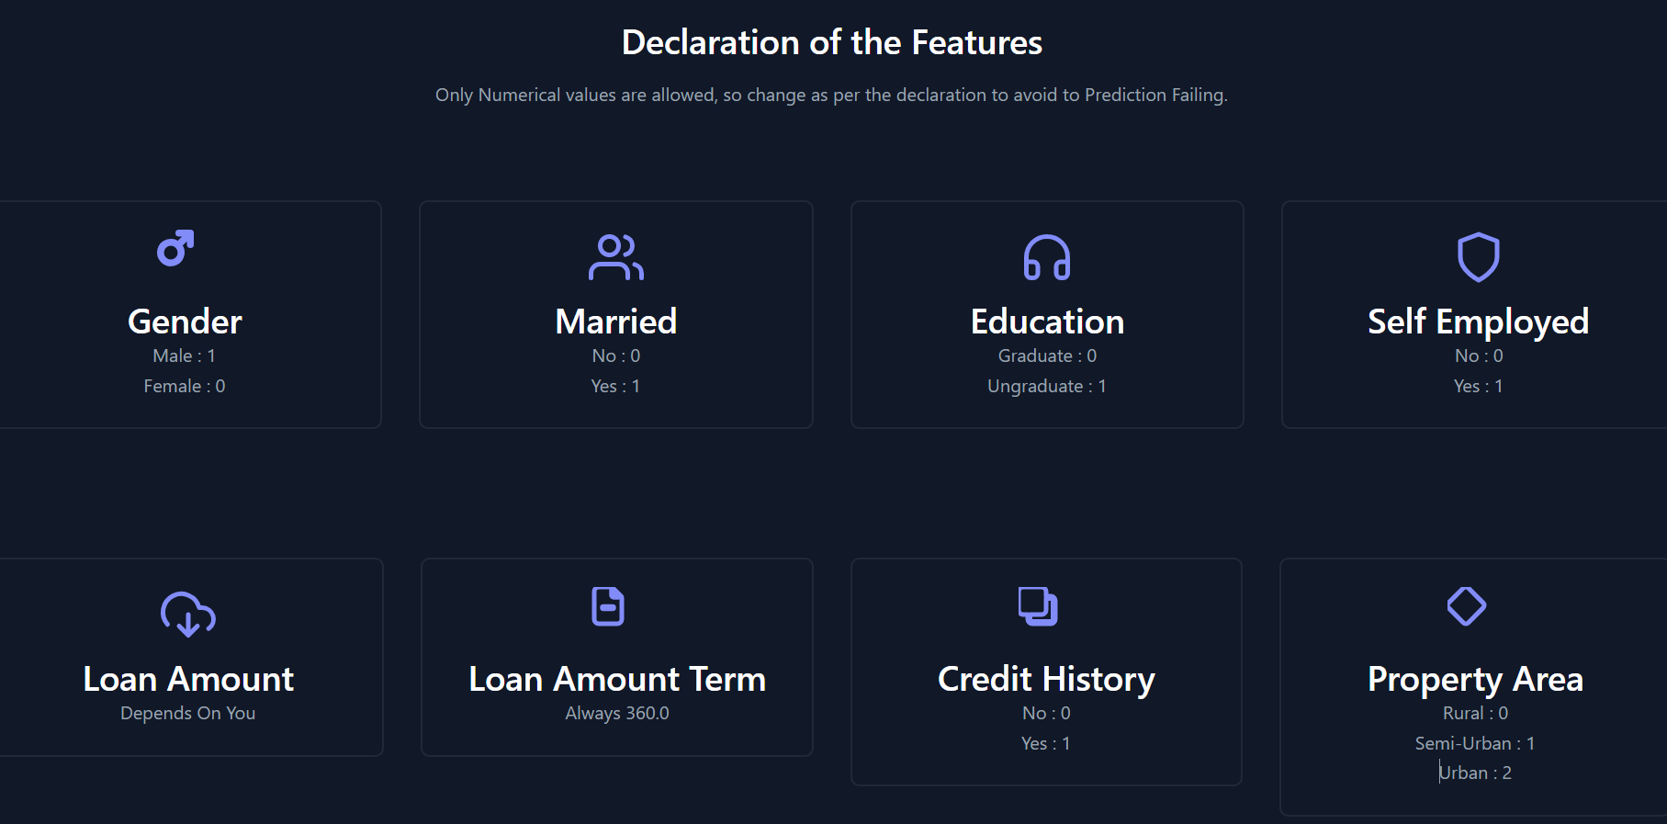
Task: Click the male symbol icon above Gender
Action: click(178, 247)
